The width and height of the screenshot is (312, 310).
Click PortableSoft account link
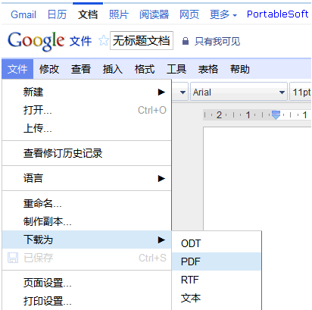coord(278,14)
